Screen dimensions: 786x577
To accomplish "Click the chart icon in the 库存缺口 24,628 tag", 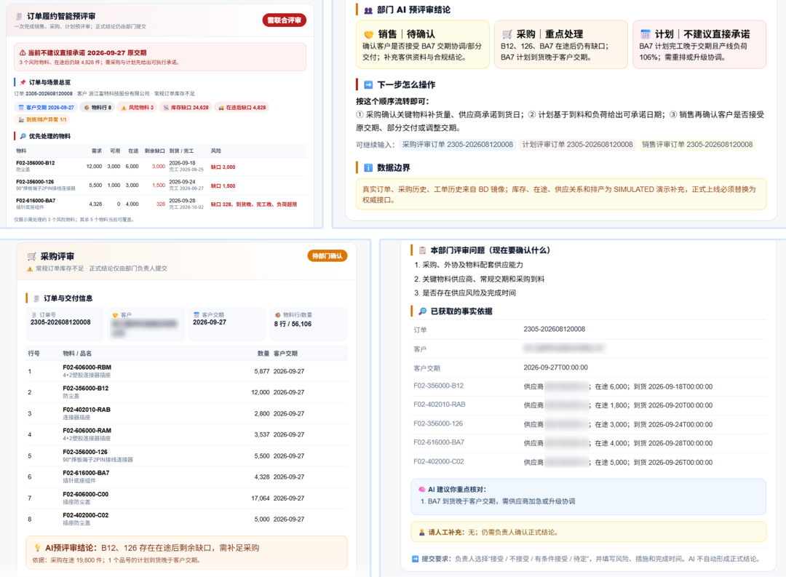I will click(166, 107).
